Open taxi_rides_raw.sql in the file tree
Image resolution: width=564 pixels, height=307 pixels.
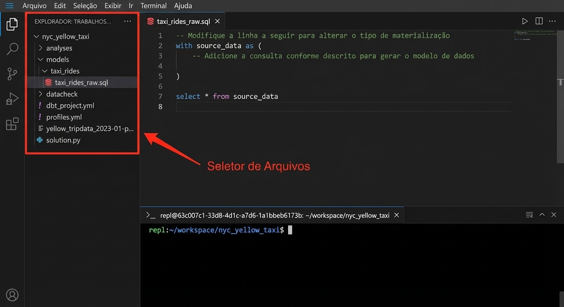82,82
